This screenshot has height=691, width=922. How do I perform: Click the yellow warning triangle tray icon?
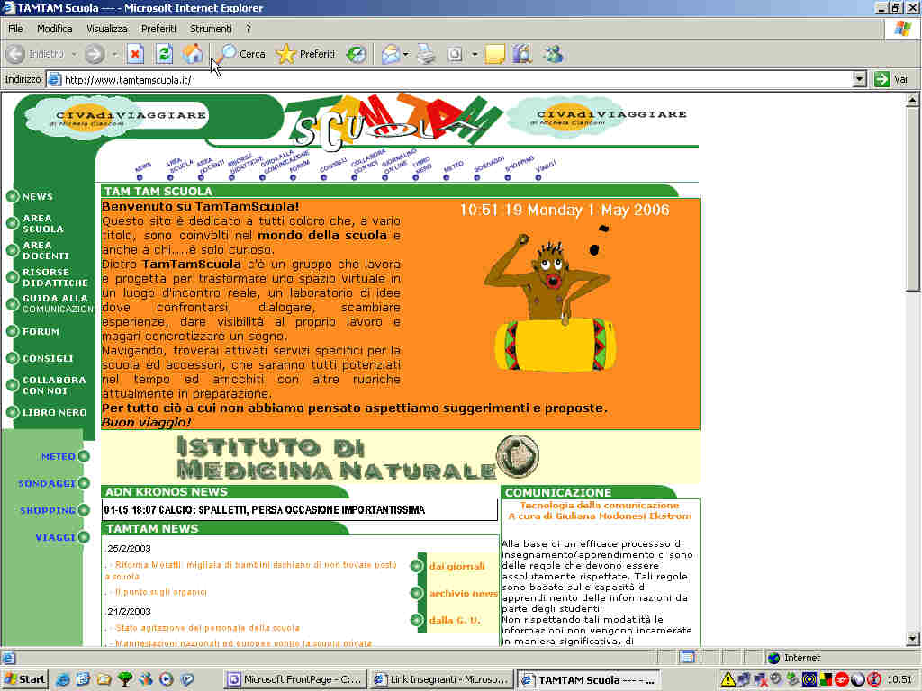coord(728,679)
